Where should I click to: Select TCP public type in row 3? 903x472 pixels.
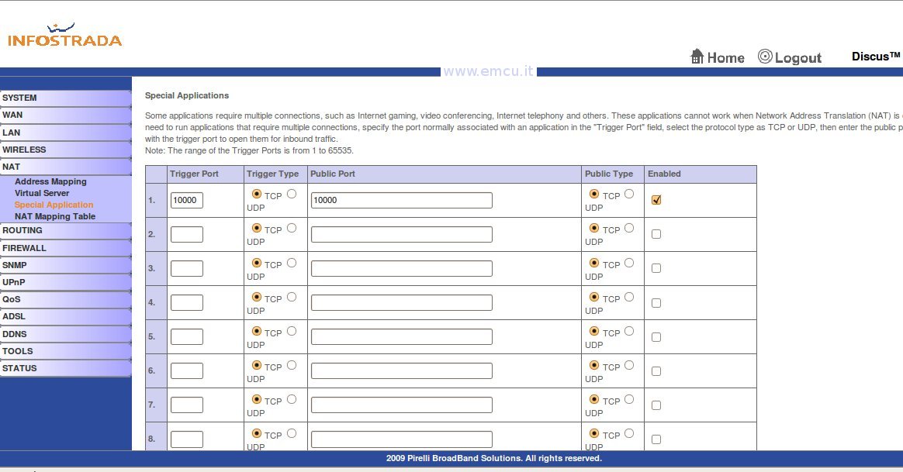click(594, 263)
